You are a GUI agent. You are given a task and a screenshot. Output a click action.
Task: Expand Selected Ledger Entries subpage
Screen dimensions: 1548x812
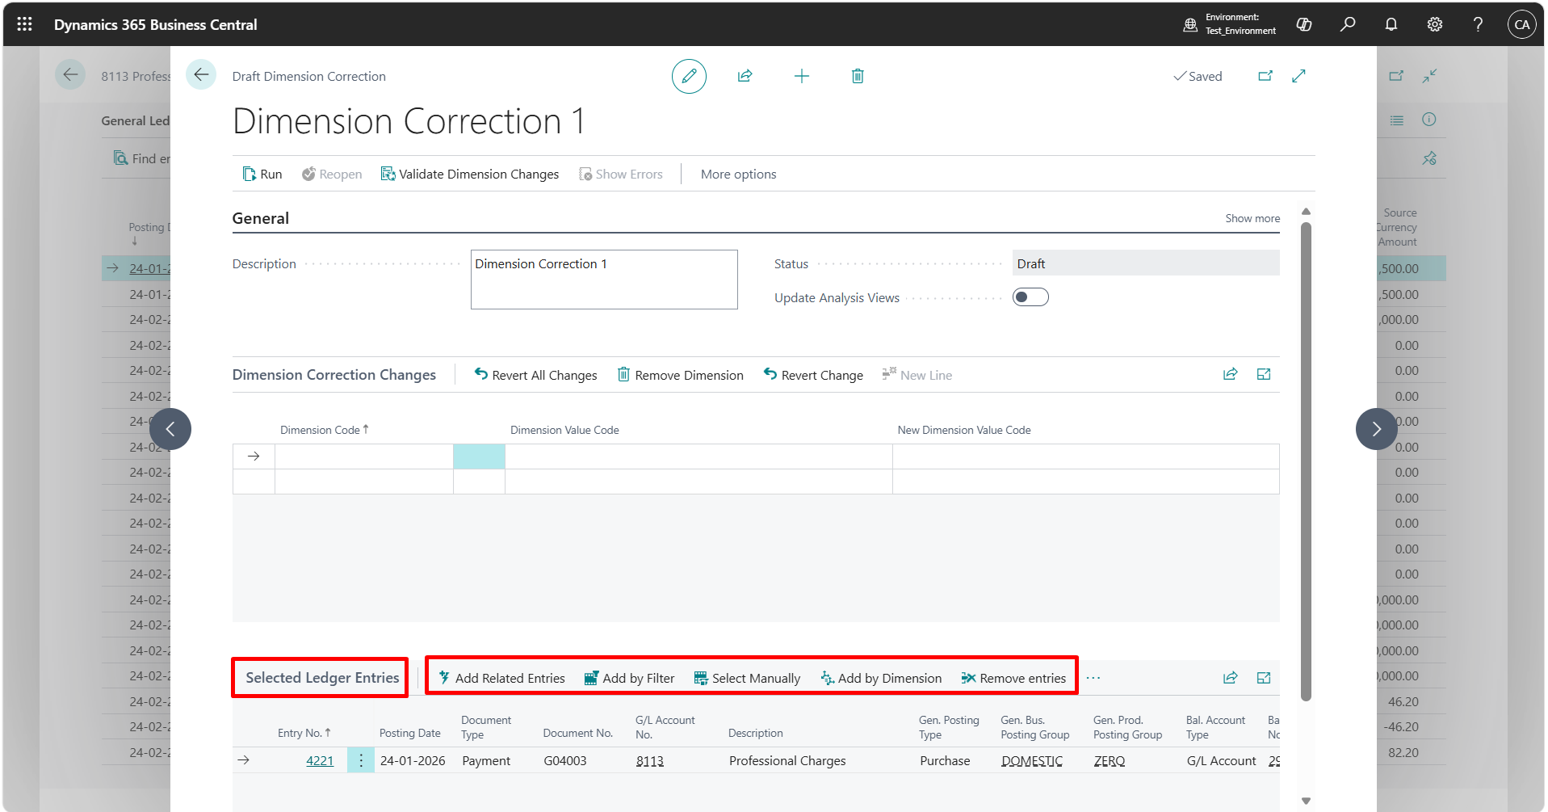pyautogui.click(x=1264, y=678)
